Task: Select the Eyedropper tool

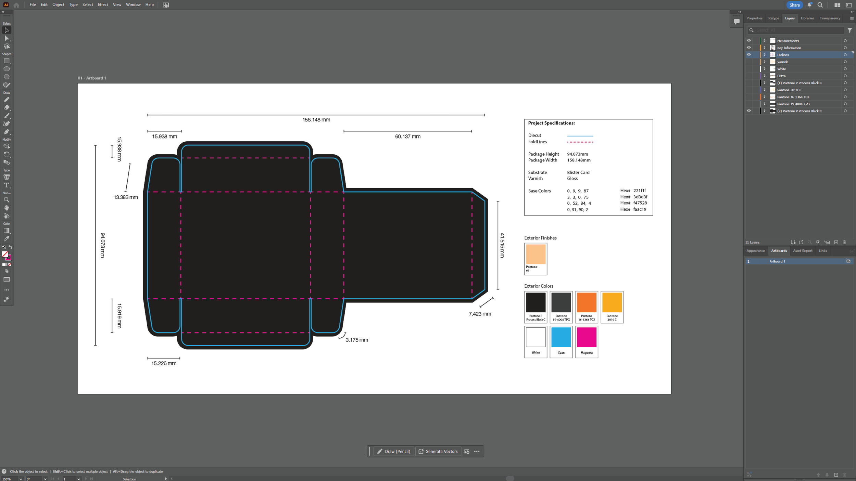Action: [7, 238]
